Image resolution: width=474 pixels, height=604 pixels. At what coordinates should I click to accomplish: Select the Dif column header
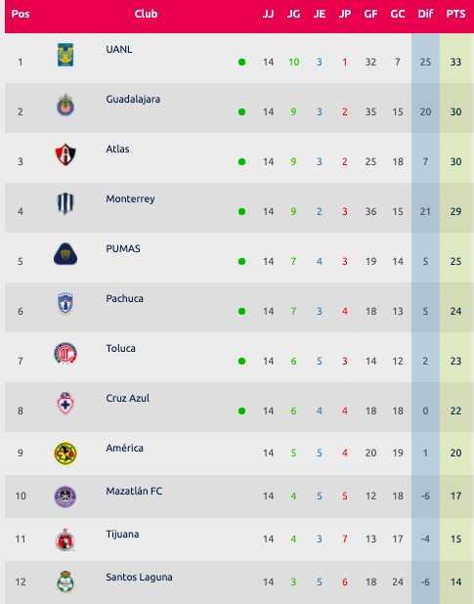point(425,15)
